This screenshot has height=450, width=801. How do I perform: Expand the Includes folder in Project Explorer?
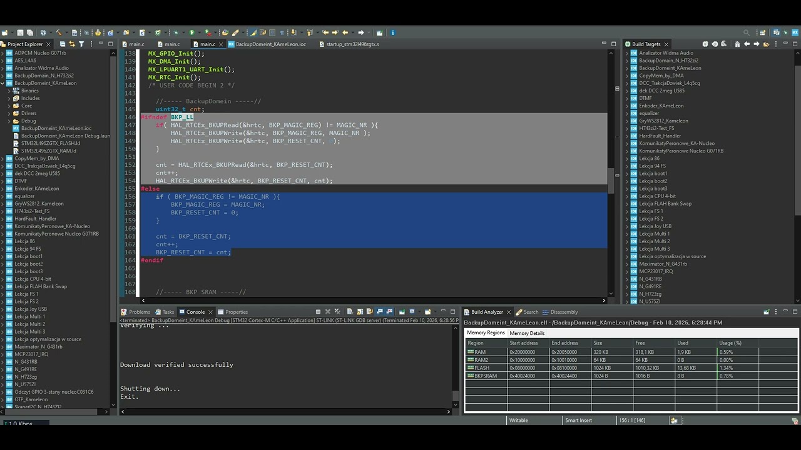9,98
